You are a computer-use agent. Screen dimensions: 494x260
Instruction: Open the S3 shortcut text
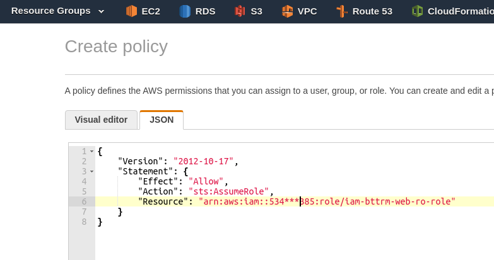256,11
